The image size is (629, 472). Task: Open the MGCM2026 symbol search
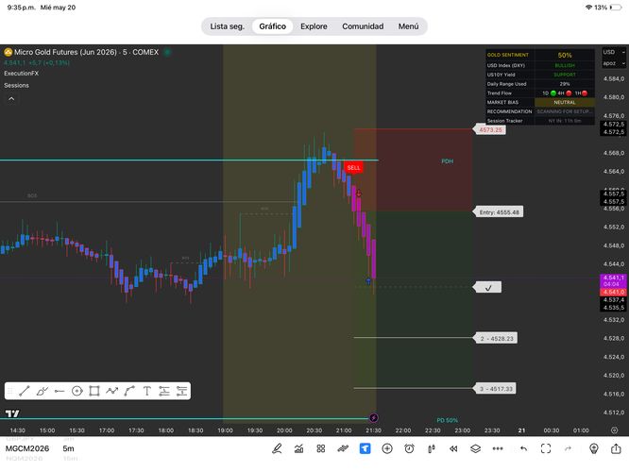click(27, 448)
